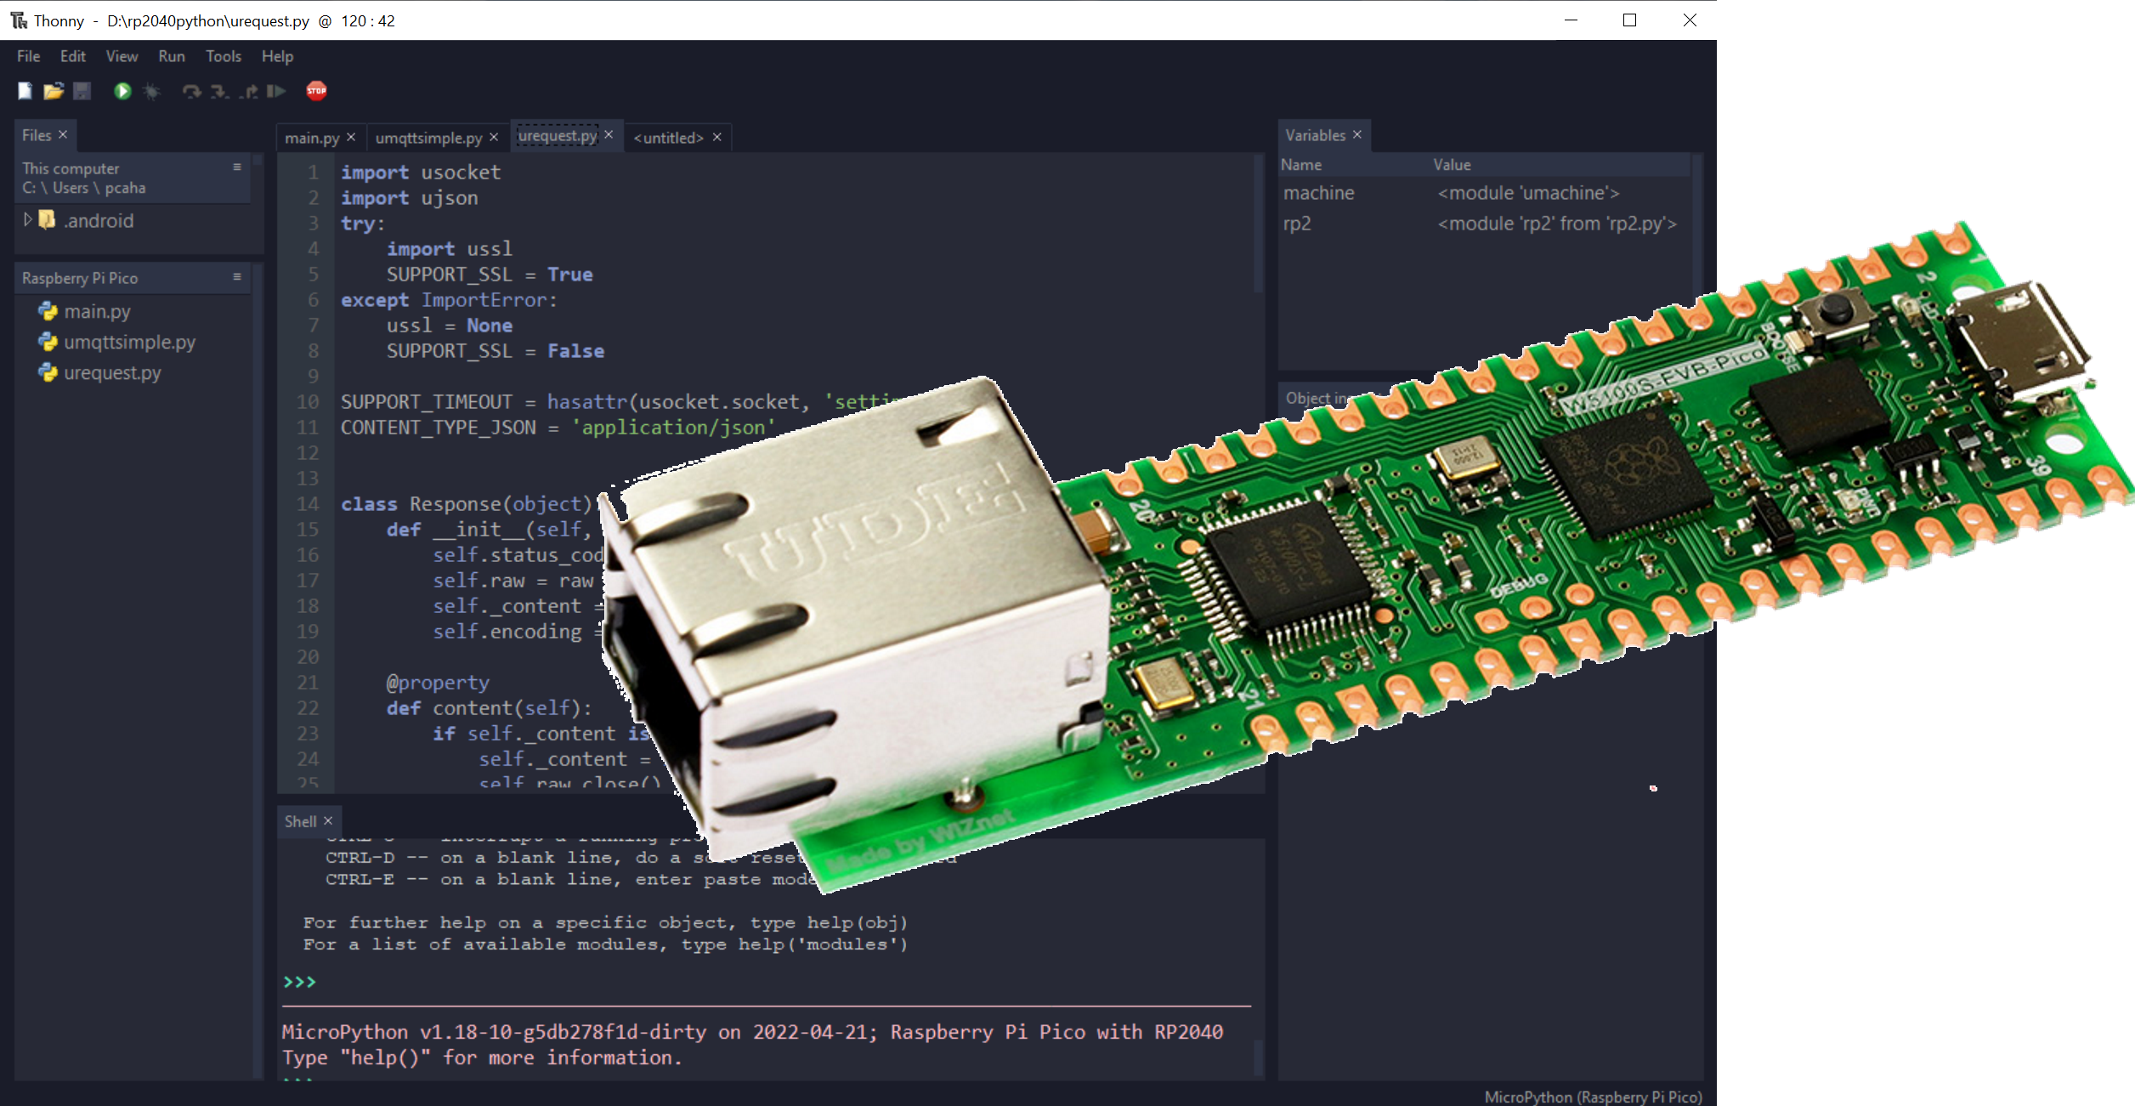Close the urequest.py editor tab
2135x1106 pixels.
[x=609, y=134]
